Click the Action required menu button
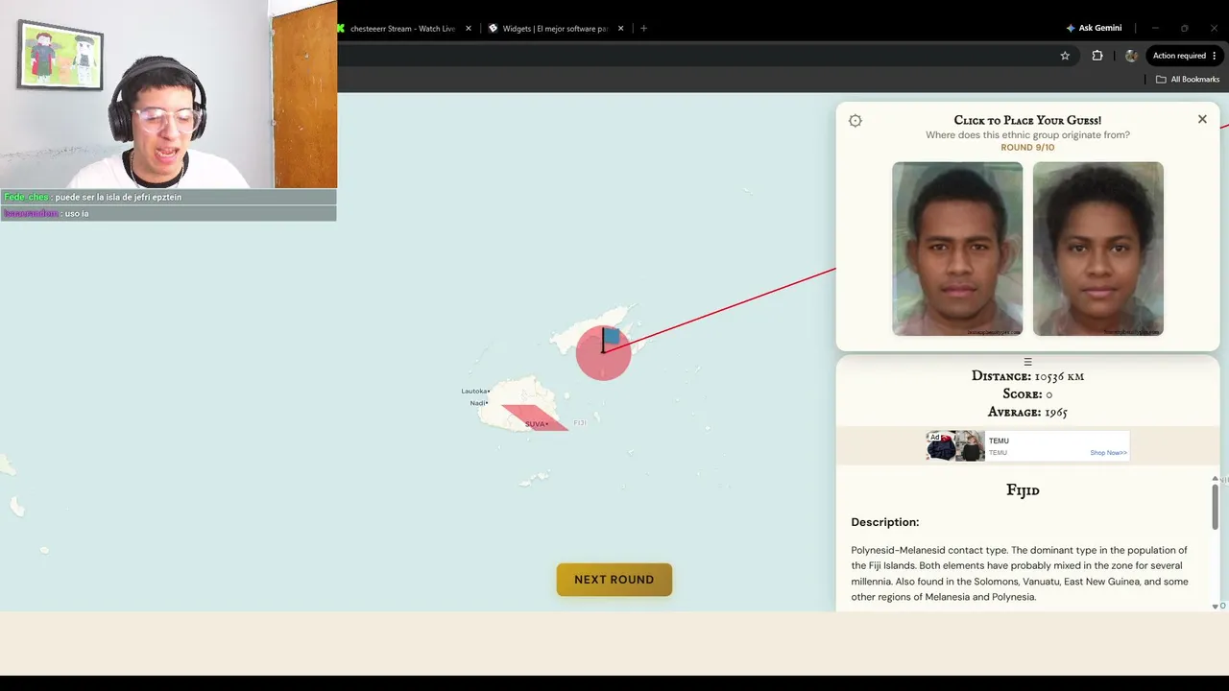 click(x=1185, y=56)
